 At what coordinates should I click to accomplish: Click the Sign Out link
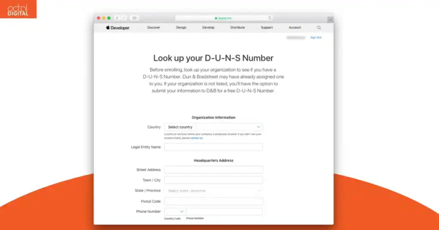(x=316, y=37)
